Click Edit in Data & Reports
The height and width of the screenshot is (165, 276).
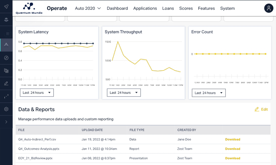[261, 109]
